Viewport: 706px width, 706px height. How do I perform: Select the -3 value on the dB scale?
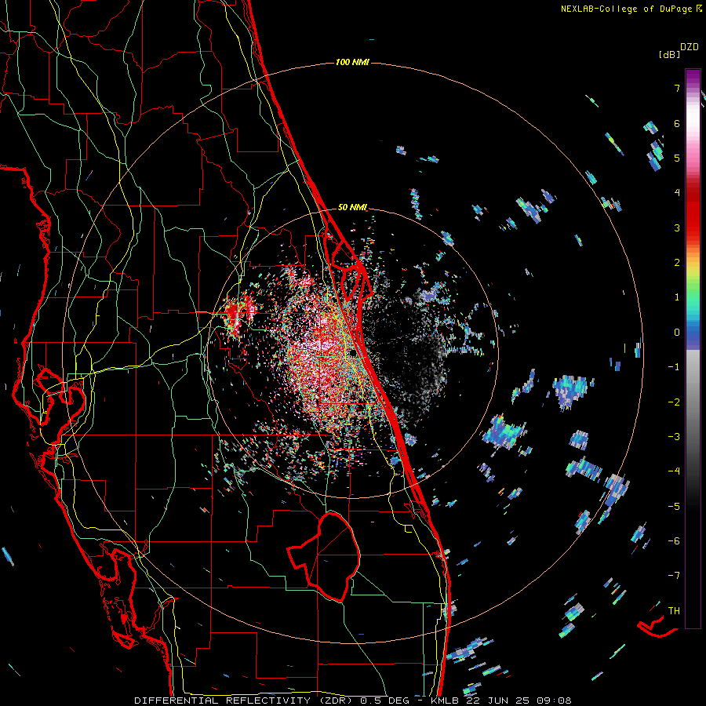coord(674,437)
